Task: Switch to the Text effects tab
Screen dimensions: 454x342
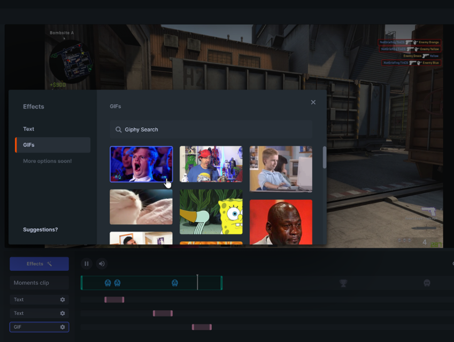Action: [x=29, y=129]
